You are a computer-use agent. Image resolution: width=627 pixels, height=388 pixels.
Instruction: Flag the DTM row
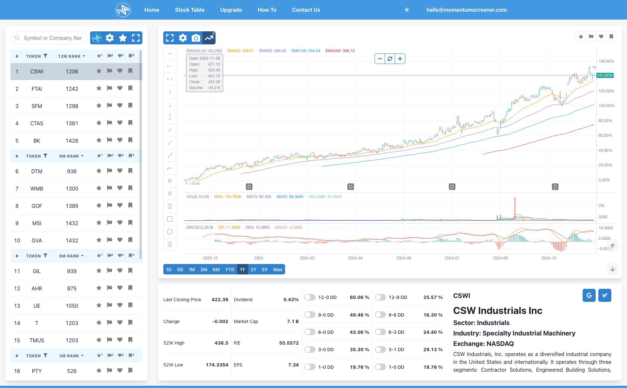109,171
